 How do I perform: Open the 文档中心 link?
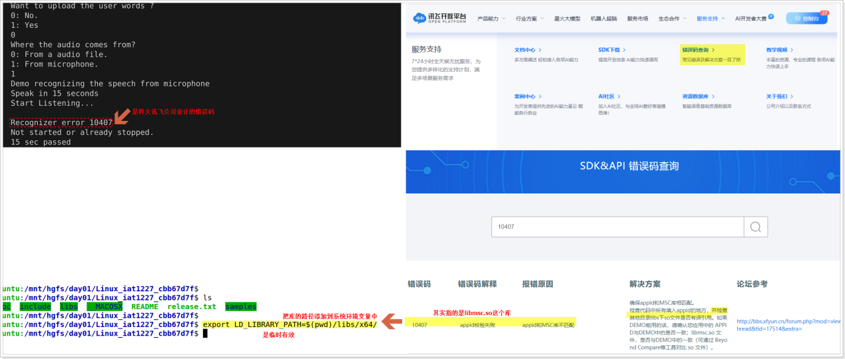pos(527,50)
